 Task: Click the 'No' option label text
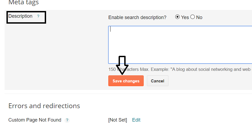pyautogui.click(x=199, y=17)
